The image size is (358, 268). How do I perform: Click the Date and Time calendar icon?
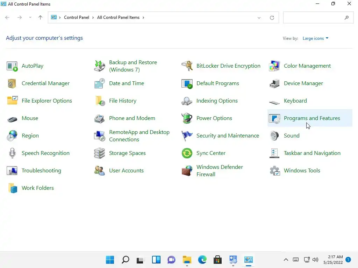100,83
